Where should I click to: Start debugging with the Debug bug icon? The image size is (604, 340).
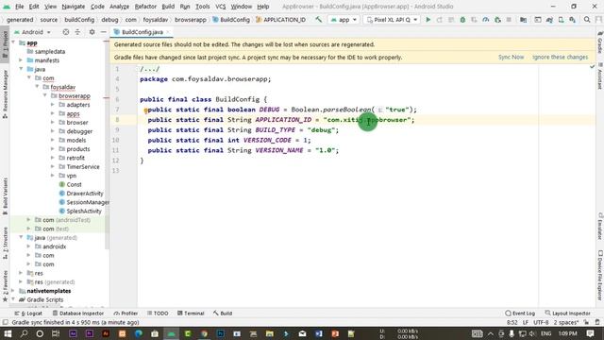pos(462,19)
